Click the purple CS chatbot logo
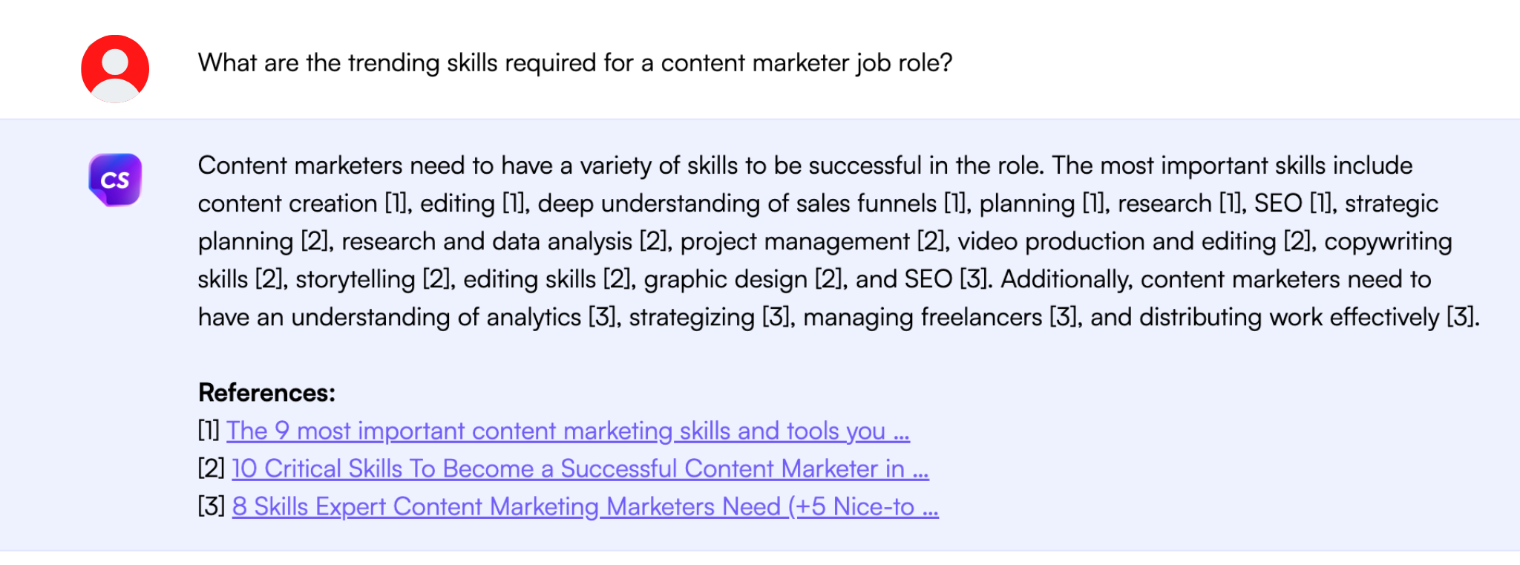 click(x=115, y=180)
